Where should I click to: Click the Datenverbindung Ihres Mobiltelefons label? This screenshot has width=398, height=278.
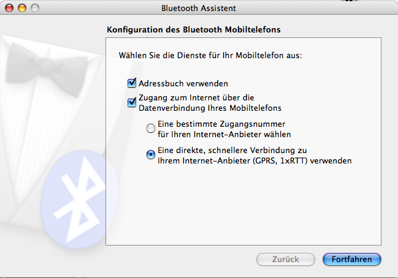[x=210, y=108]
